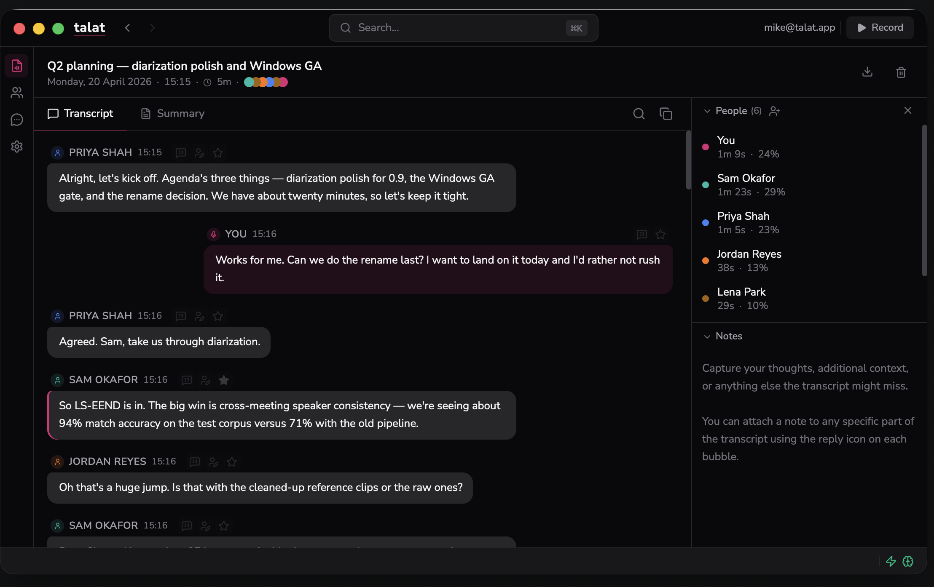Image resolution: width=934 pixels, height=587 pixels.
Task: Click the mike@talat.app account label
Action: (x=800, y=28)
